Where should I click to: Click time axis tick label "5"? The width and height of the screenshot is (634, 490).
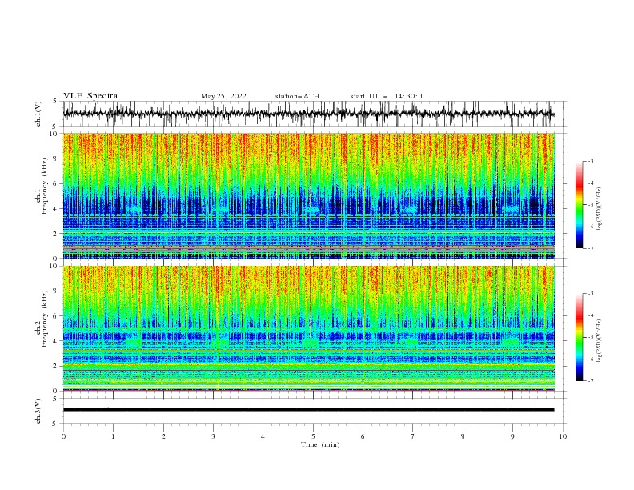point(313,436)
